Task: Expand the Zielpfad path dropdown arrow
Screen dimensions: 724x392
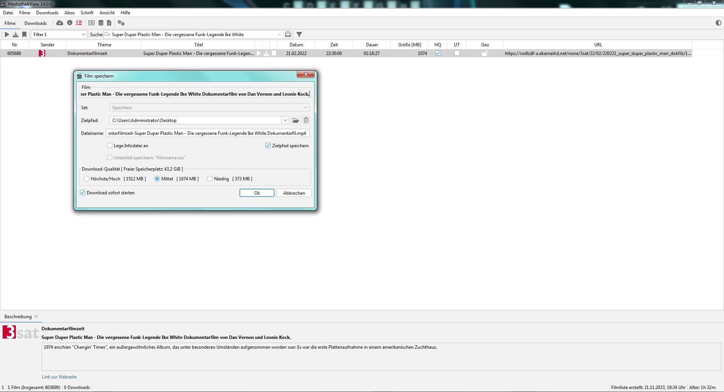Action: coord(285,120)
